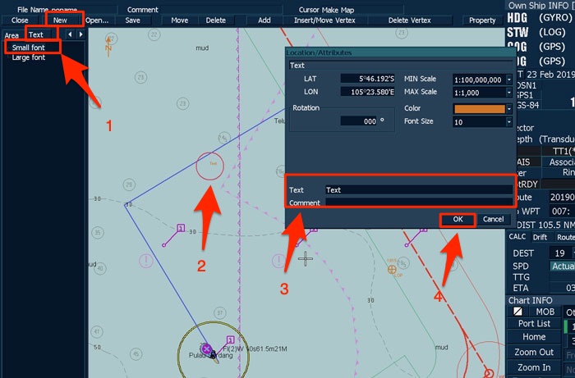The image size is (575, 378).
Task: Click the yellow-circled lighthouse symbol at Pulau
Action: click(x=206, y=349)
